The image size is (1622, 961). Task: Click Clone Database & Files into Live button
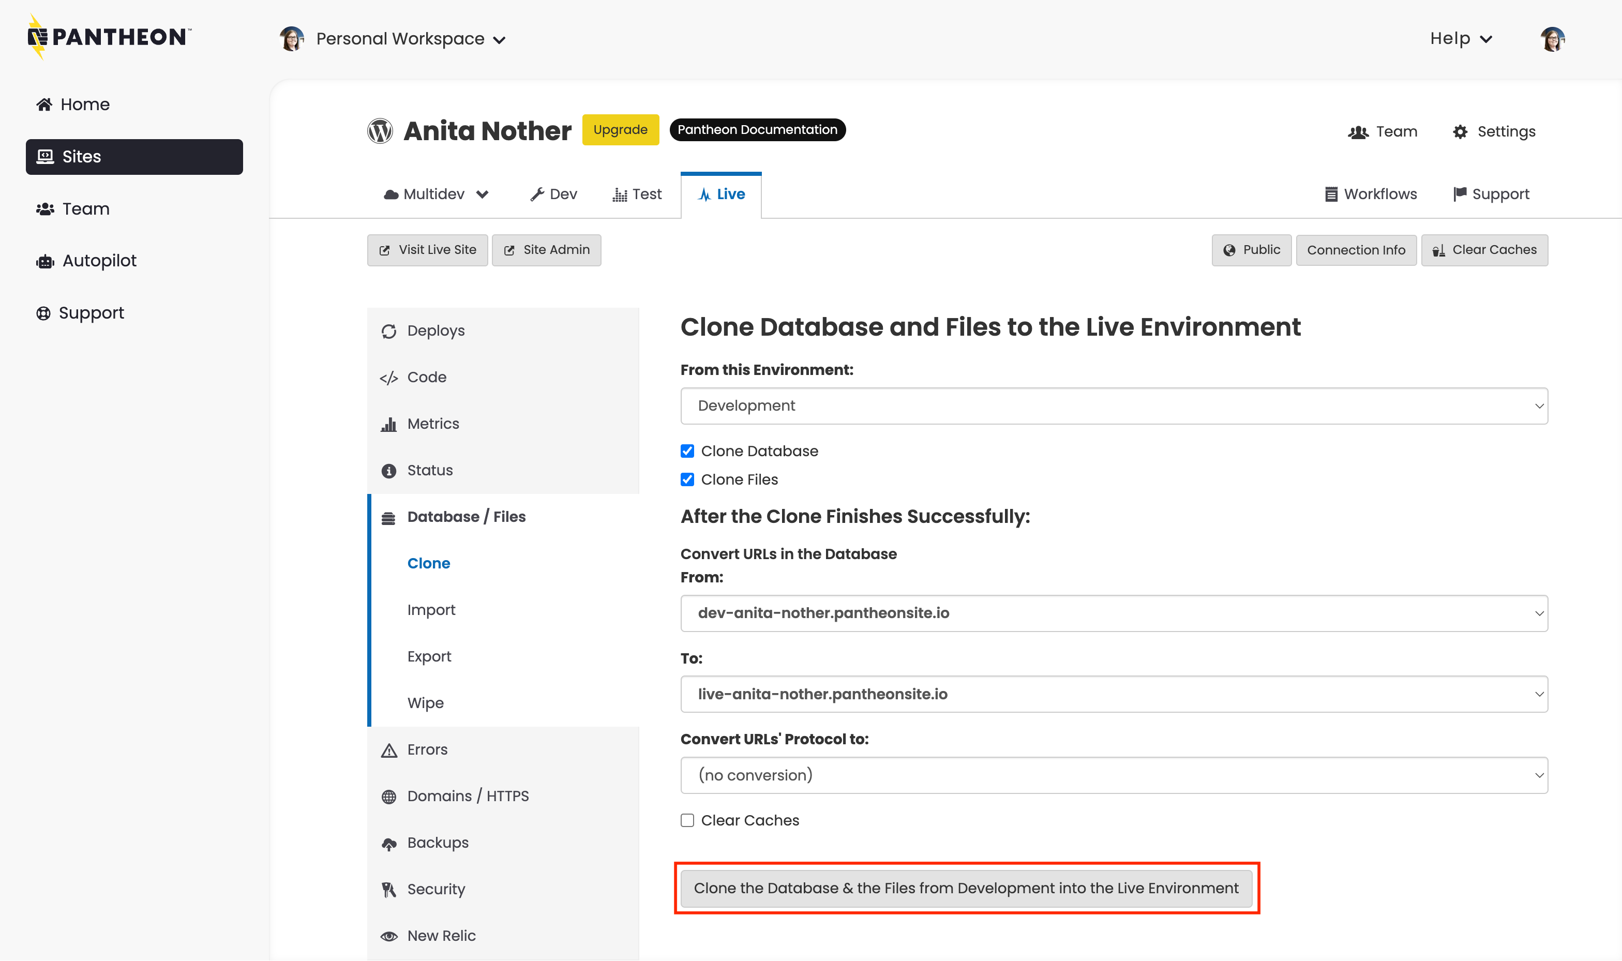coord(966,889)
